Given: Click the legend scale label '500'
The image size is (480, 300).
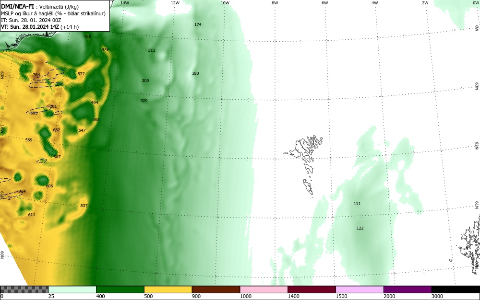Looking at the screenshot, I should pos(148,296).
